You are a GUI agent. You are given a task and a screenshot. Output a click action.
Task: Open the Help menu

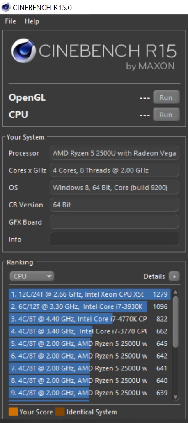(32, 21)
